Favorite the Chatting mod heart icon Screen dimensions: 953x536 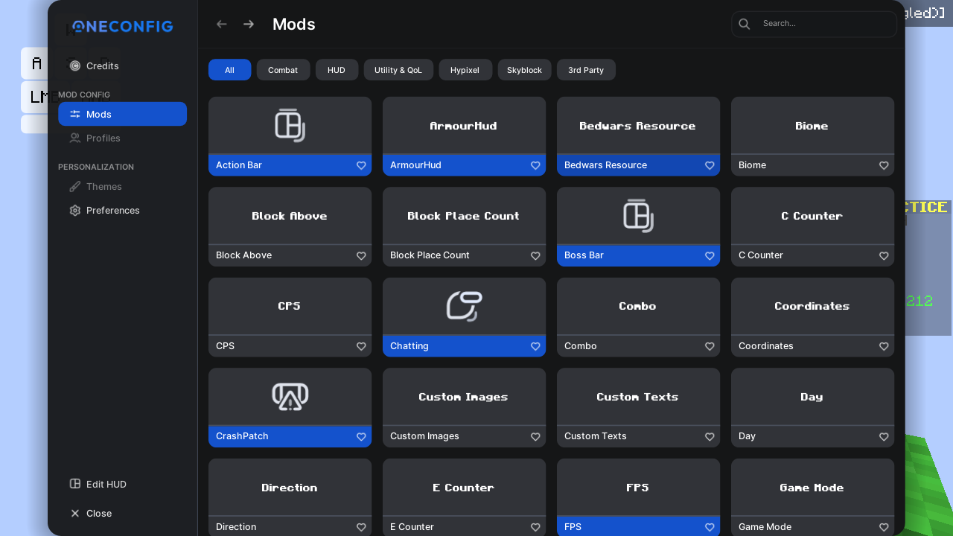535,346
